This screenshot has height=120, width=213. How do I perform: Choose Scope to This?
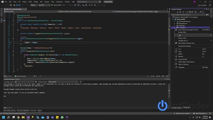[193, 38]
